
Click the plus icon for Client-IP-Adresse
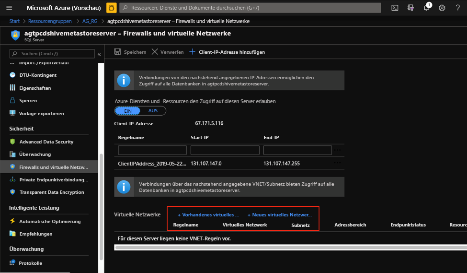tap(192, 52)
